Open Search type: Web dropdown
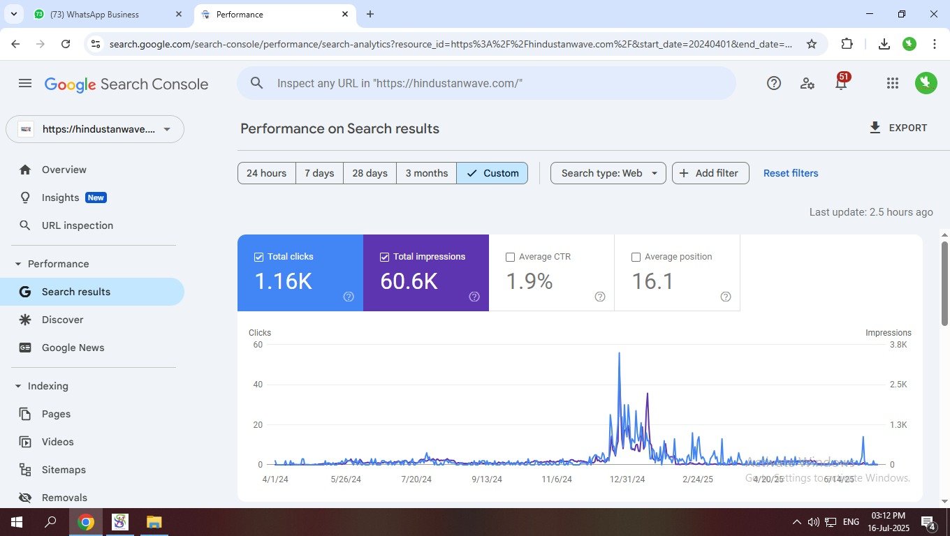Viewport: 950px width, 536px height. (x=608, y=173)
